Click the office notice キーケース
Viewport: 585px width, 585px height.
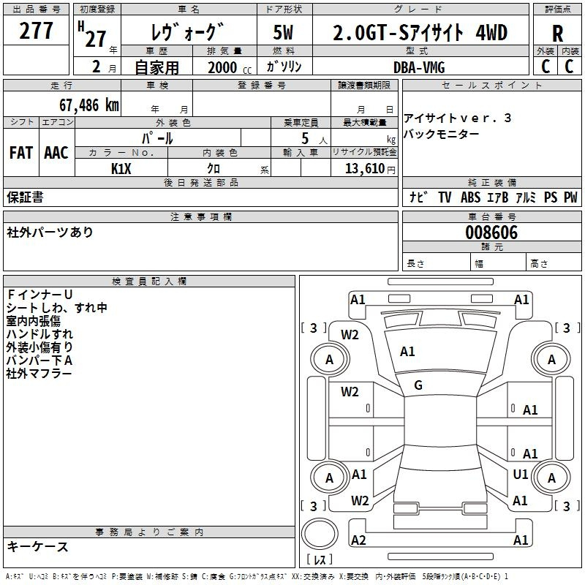37,546
